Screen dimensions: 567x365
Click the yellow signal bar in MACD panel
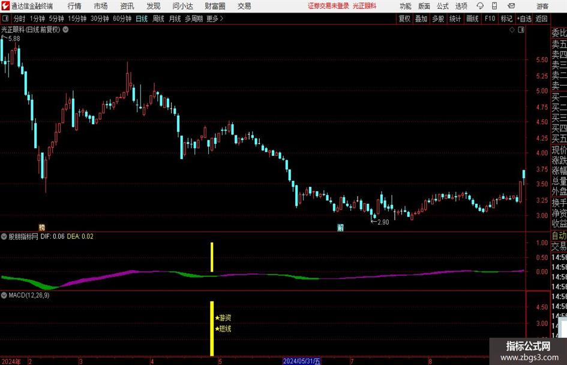212,328
